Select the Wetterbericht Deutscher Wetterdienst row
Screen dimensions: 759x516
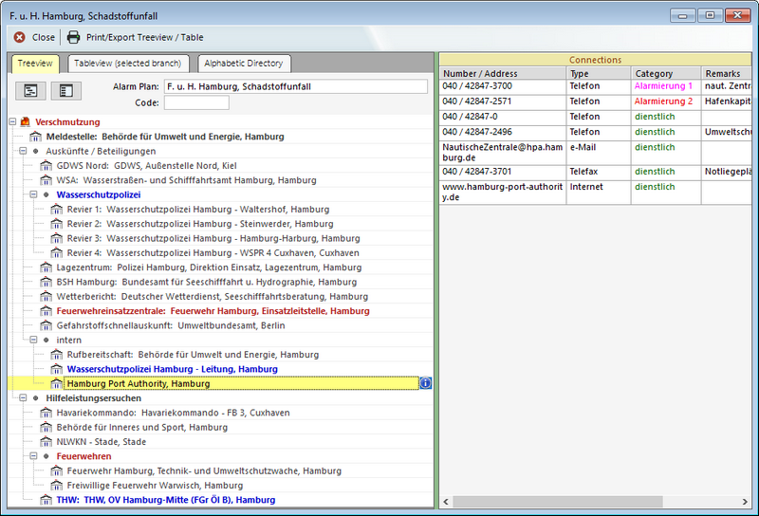click(x=212, y=296)
